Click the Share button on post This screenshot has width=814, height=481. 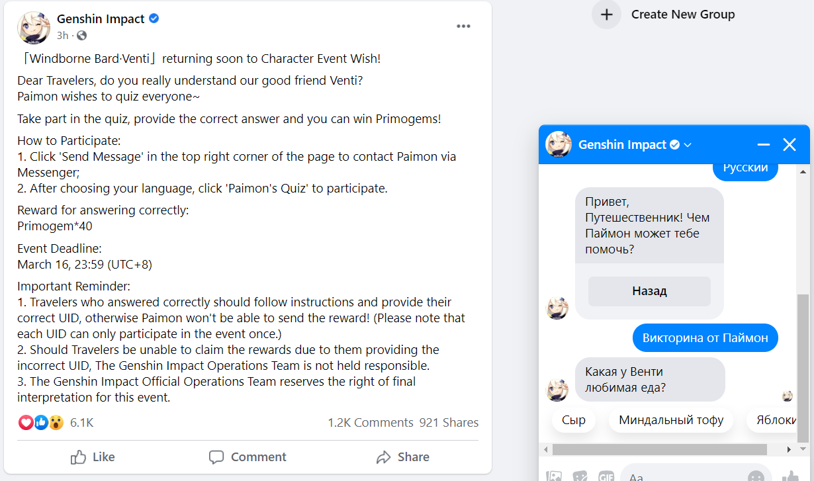pyautogui.click(x=402, y=457)
